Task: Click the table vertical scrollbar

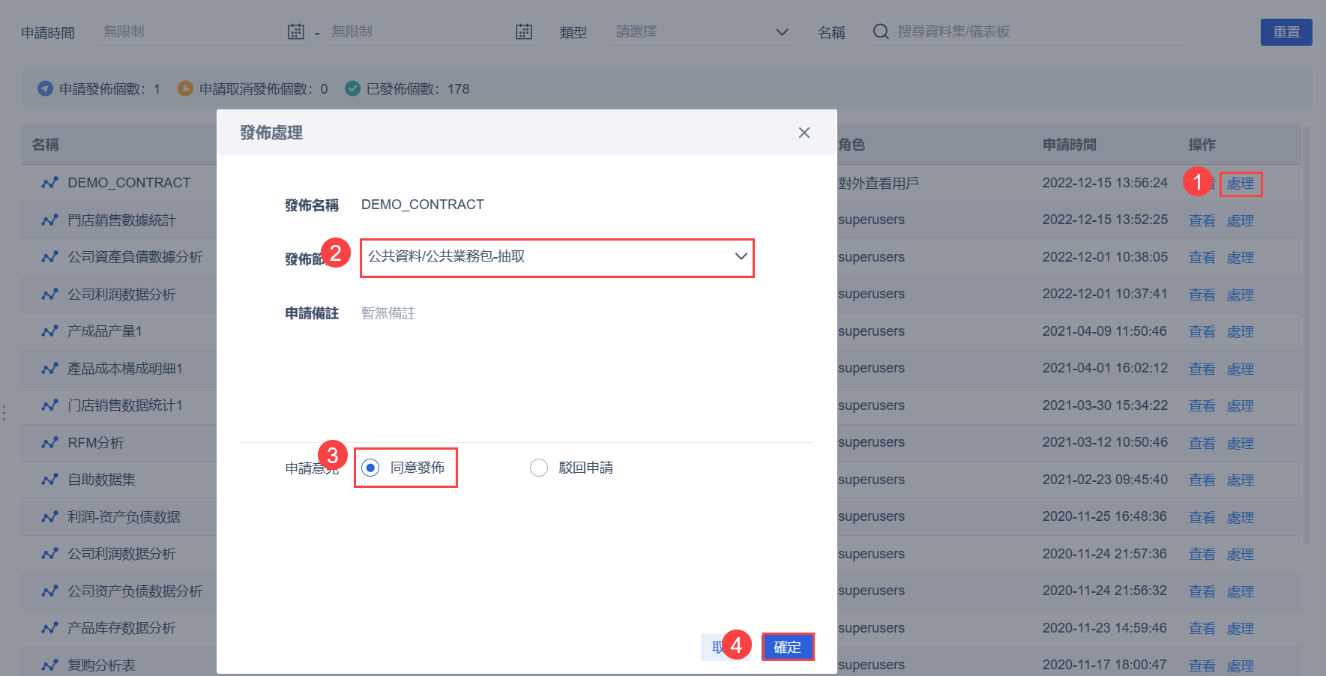Action: 1307,334
